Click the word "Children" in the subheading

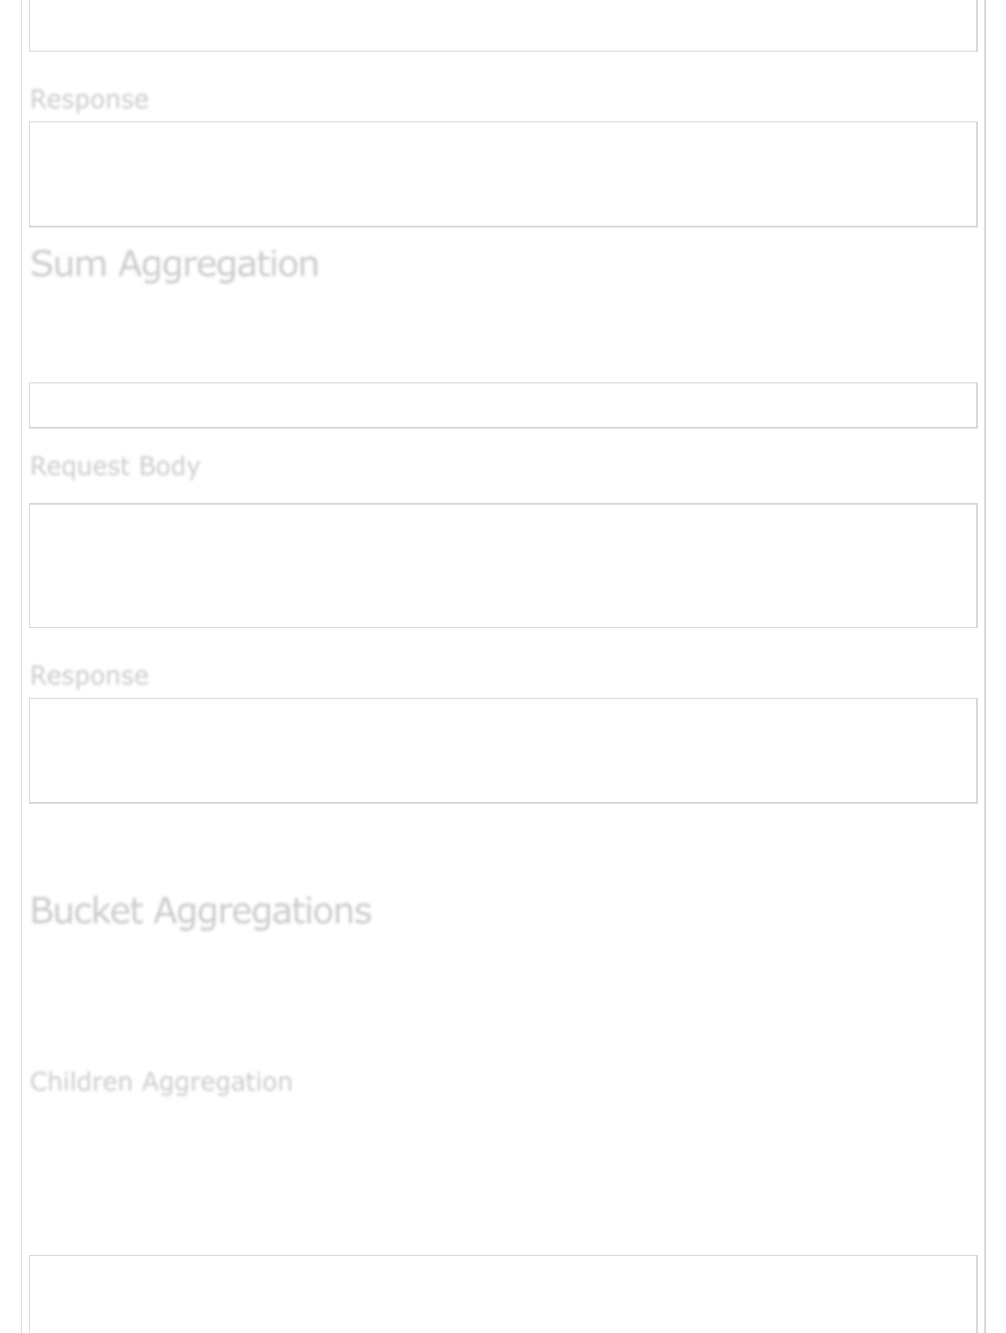pyautogui.click(x=82, y=1082)
